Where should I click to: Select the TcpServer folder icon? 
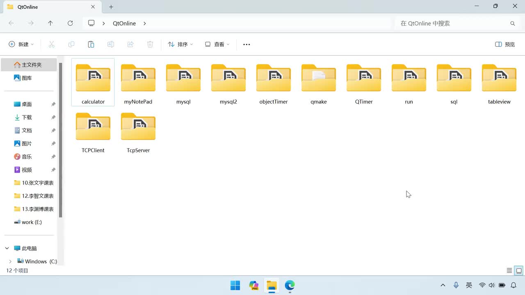point(138,127)
